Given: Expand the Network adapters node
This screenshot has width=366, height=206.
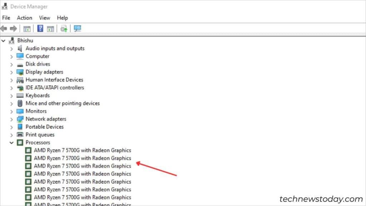Looking at the screenshot, I should coord(12,119).
